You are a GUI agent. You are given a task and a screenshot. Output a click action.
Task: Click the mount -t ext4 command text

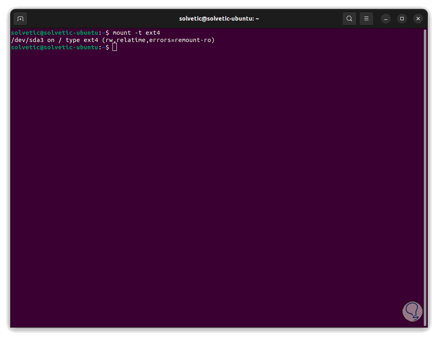[137, 32]
